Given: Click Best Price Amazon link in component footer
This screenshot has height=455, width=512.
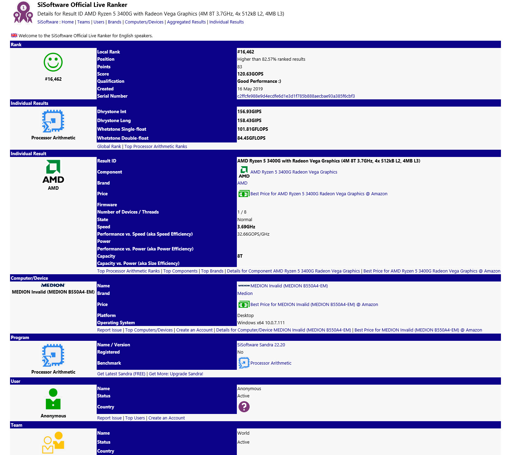Looking at the screenshot, I should (x=432, y=271).
